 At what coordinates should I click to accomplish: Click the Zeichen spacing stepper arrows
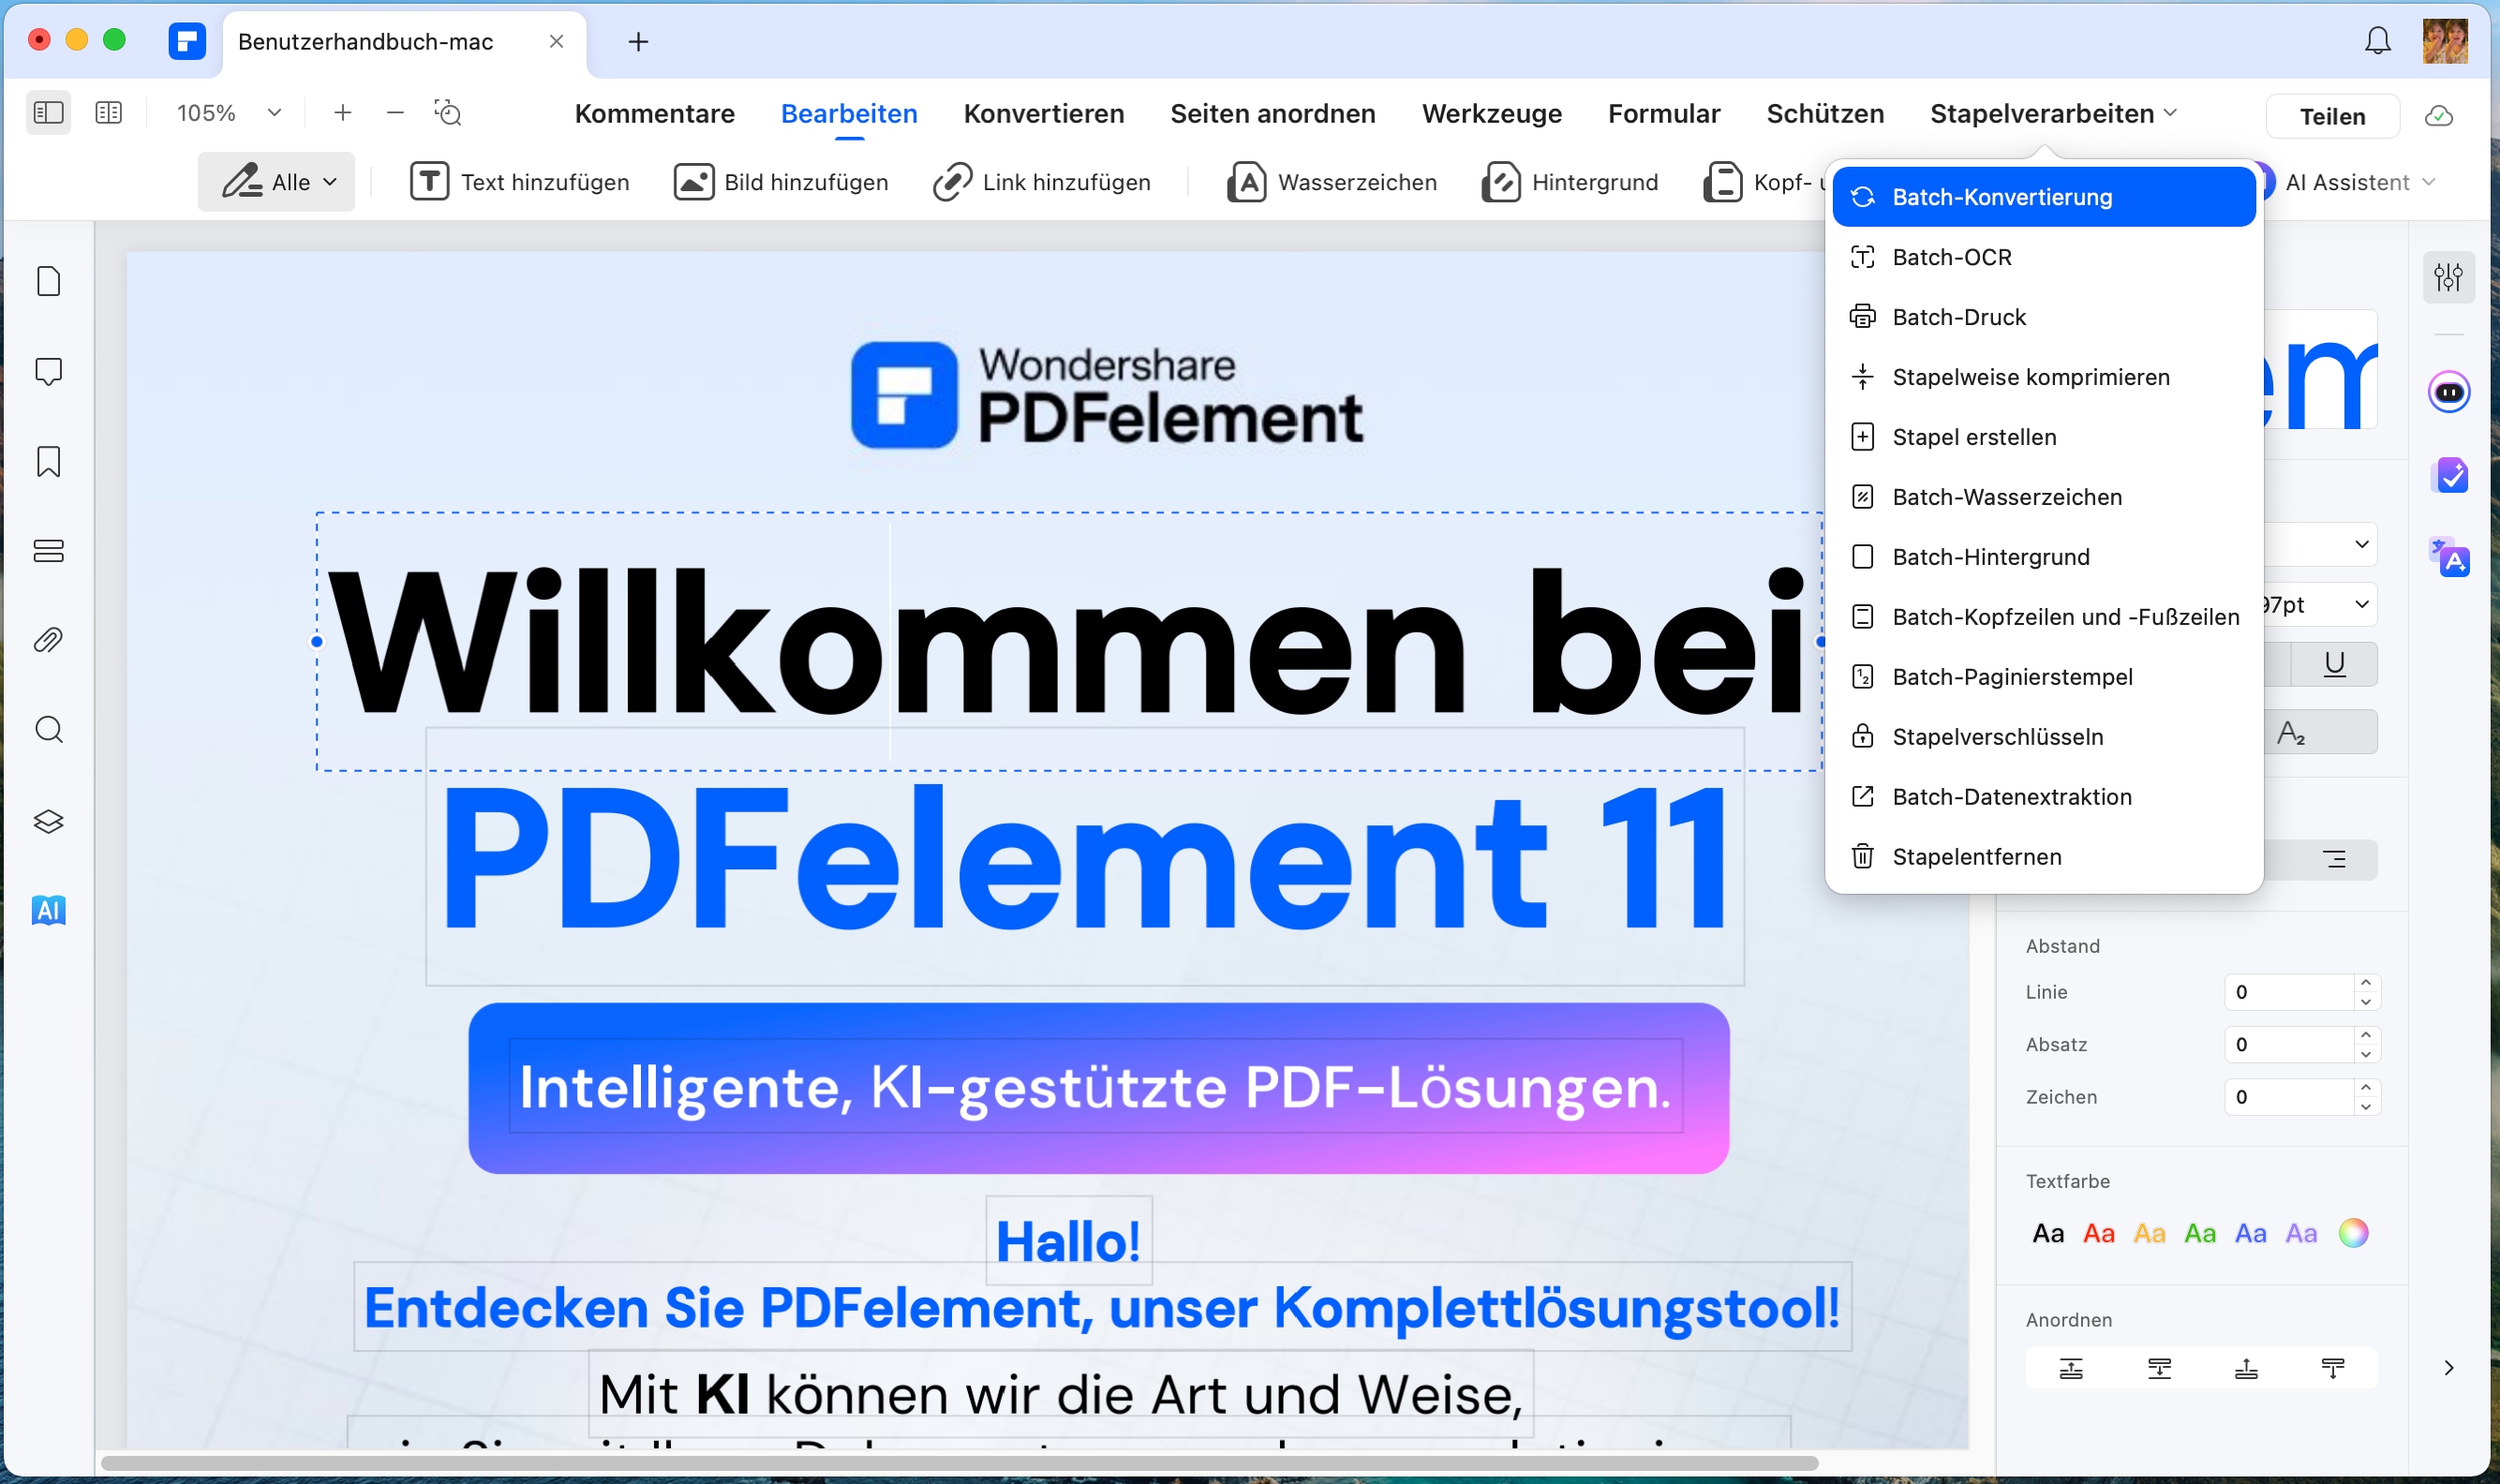coord(2366,1096)
